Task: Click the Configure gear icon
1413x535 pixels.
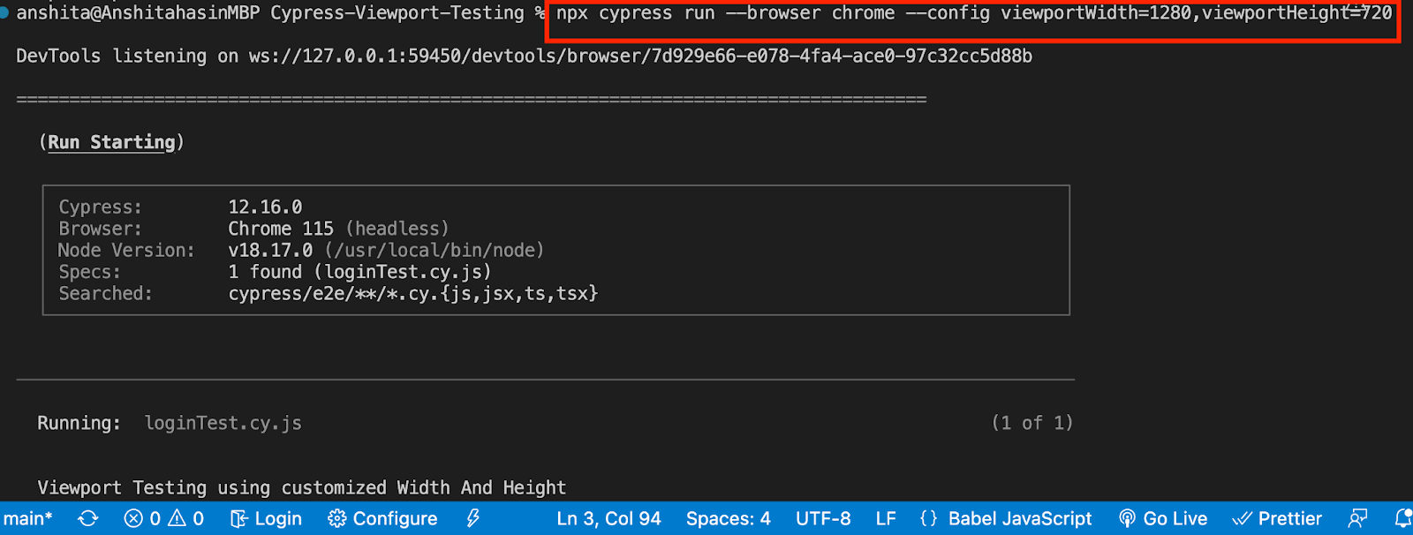Action: [x=337, y=519]
